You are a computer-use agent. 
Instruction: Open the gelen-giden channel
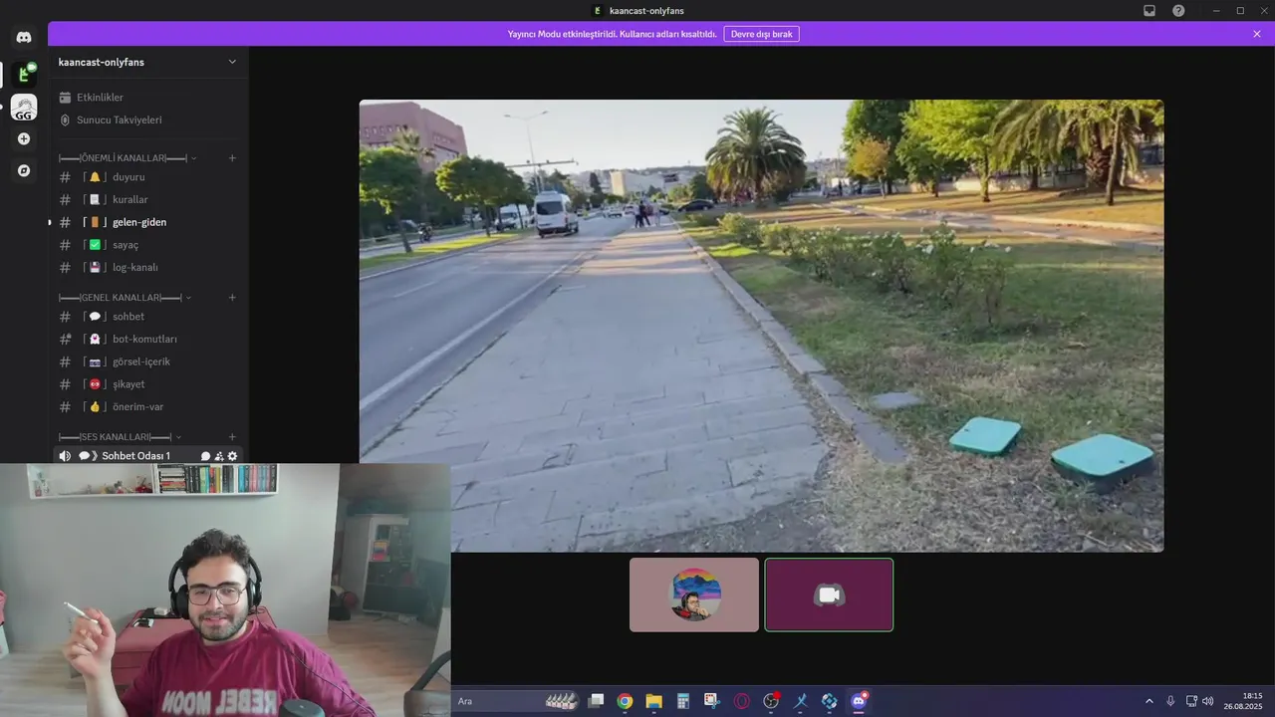point(147,222)
